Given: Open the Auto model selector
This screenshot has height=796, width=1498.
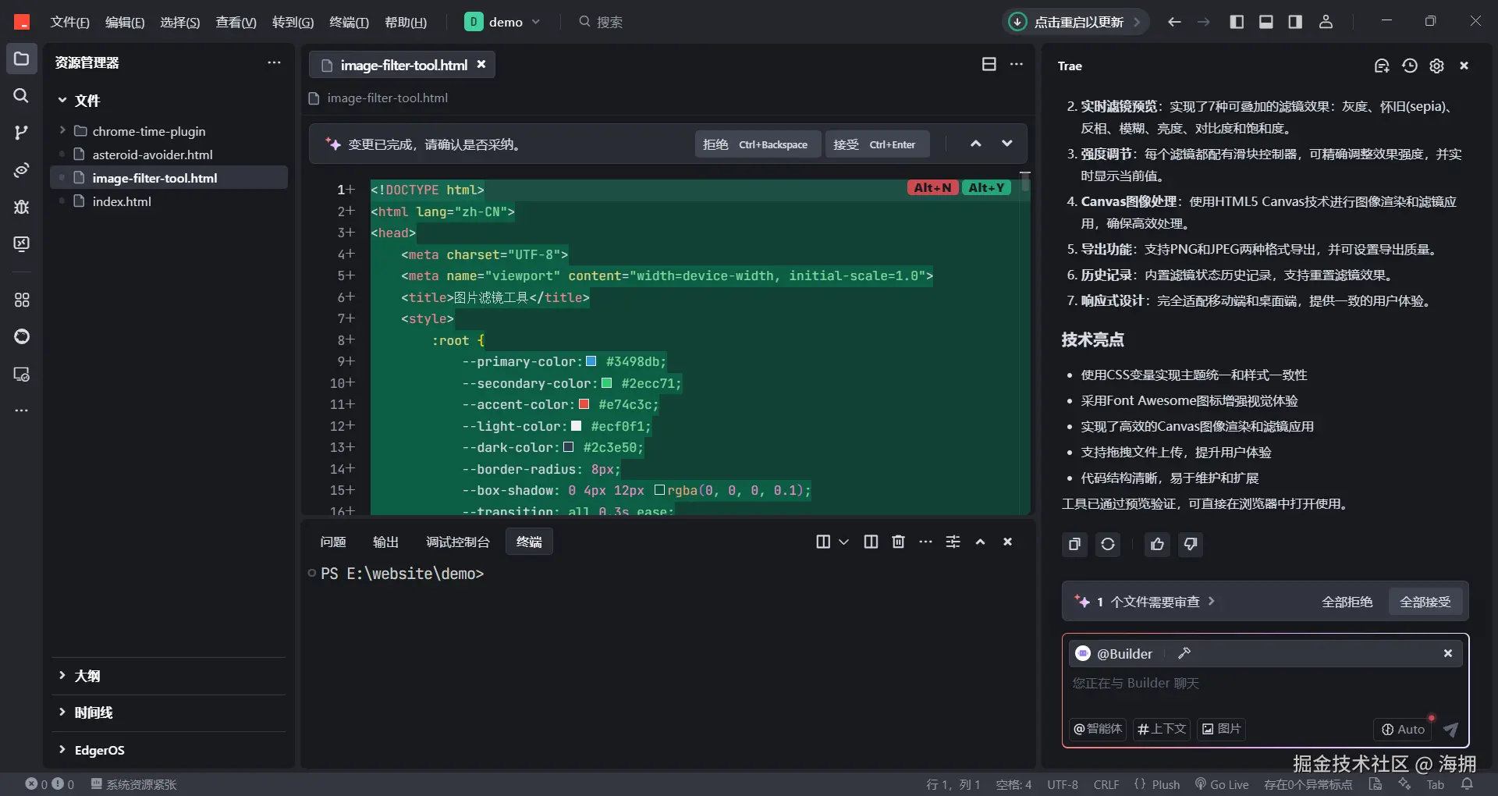Looking at the screenshot, I should [1403, 729].
